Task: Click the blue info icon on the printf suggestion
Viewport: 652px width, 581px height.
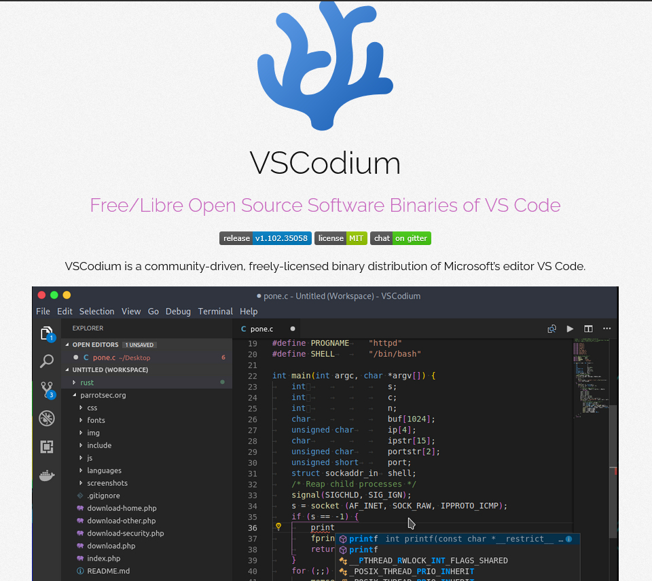Action: point(569,539)
